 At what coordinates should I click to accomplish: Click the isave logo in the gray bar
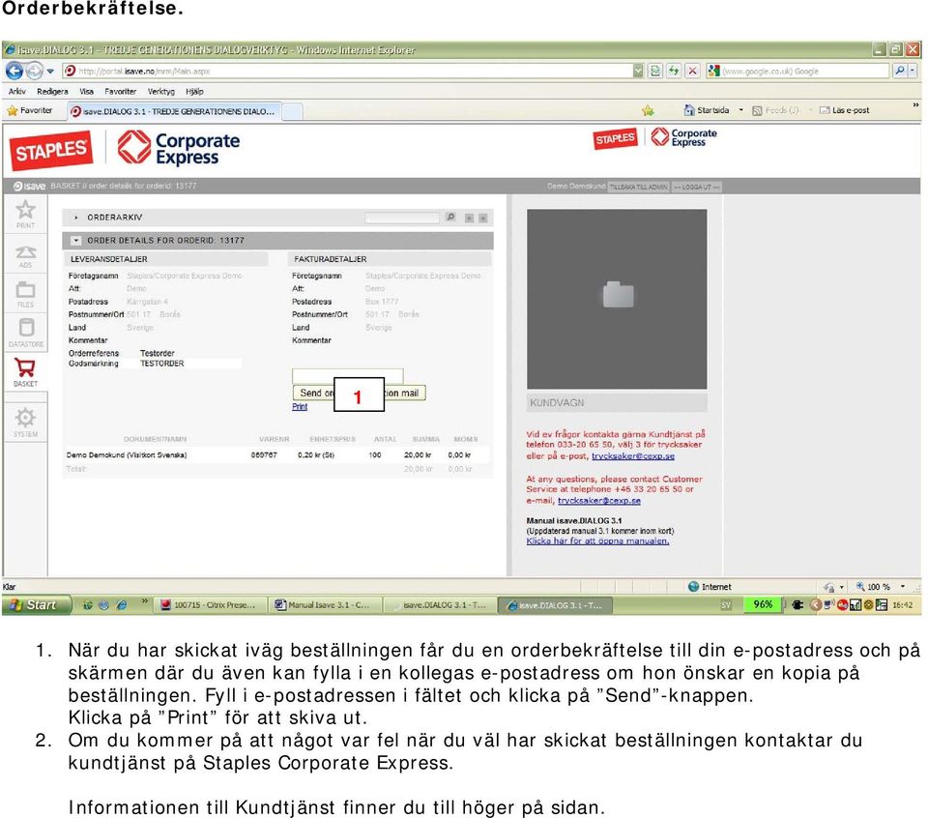pyautogui.click(x=29, y=186)
